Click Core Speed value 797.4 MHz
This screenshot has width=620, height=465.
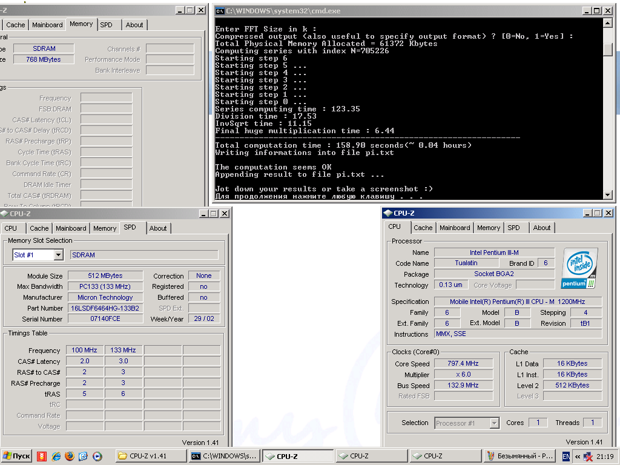(463, 363)
